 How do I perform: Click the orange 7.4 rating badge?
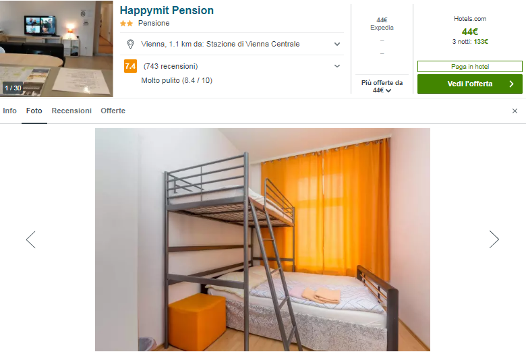(x=130, y=66)
